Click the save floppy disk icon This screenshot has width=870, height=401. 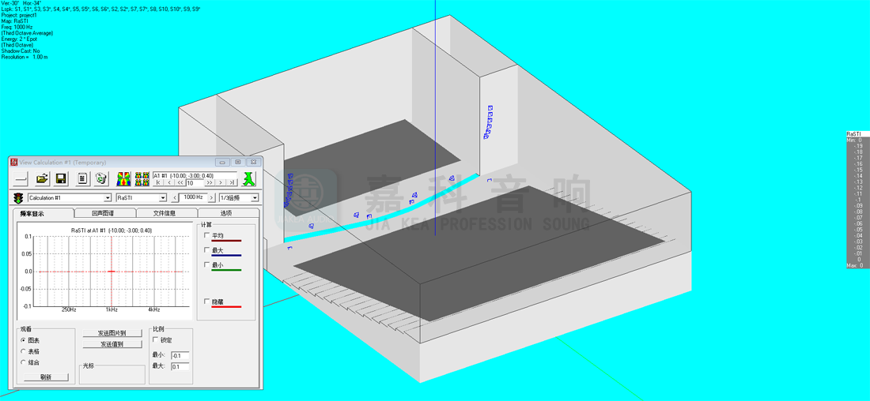point(61,179)
